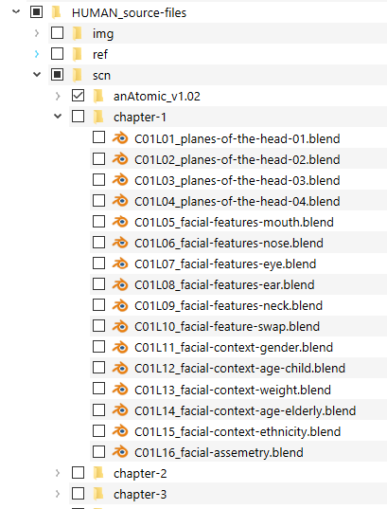
Task: Enable checkbox for C01L13_facial-context-weight.blend
Action: coord(98,389)
